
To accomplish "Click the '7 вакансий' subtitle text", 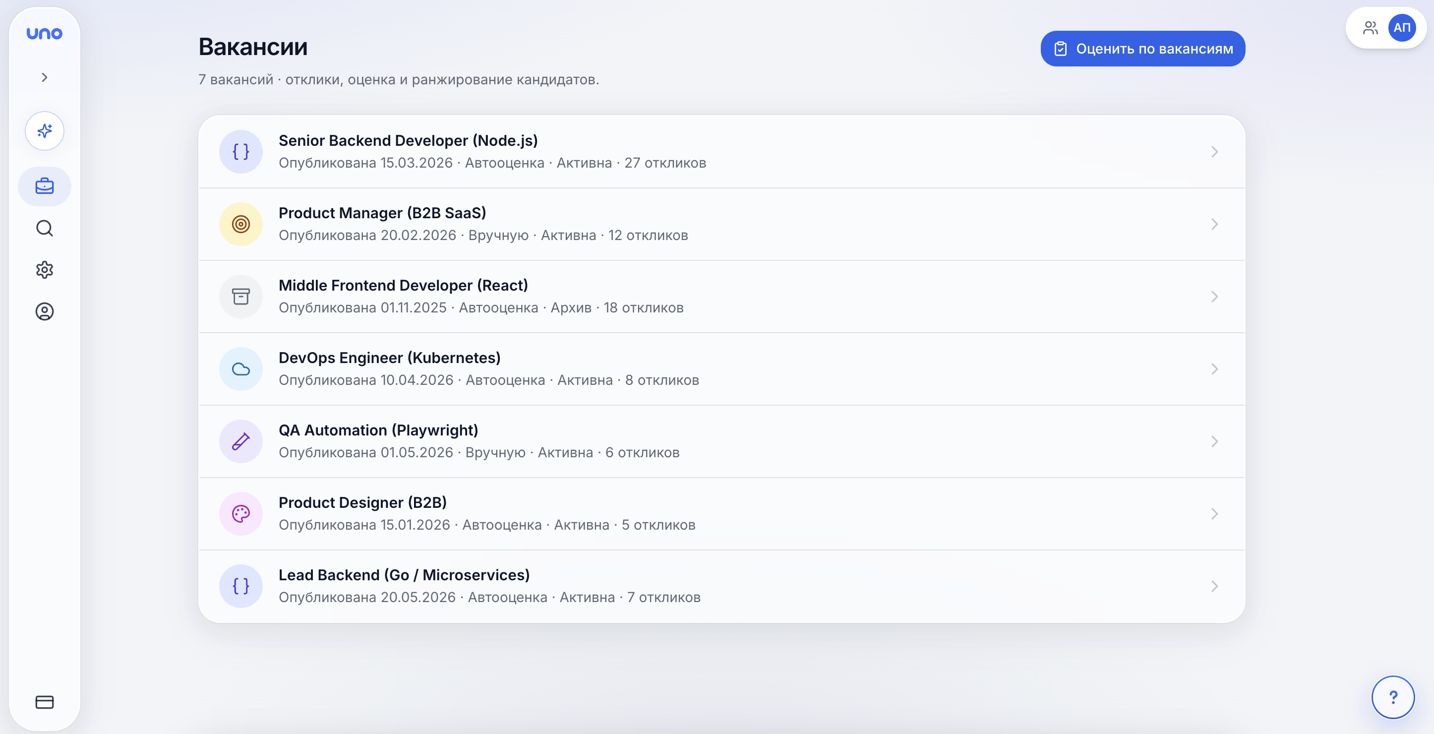I will (x=236, y=80).
